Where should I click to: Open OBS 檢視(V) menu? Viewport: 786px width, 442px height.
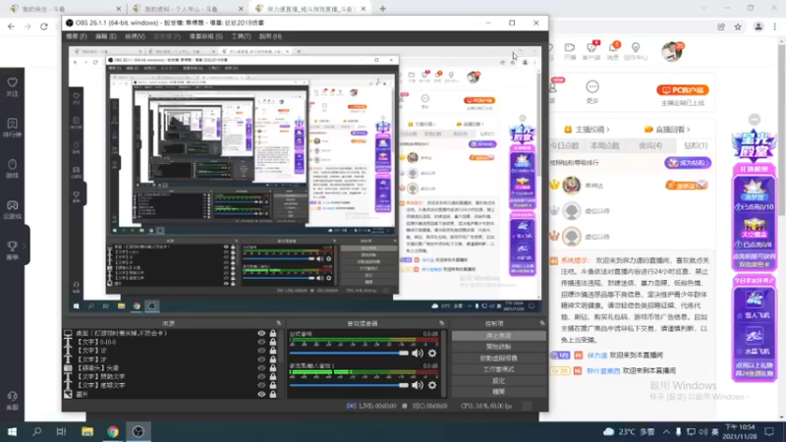tap(135, 36)
